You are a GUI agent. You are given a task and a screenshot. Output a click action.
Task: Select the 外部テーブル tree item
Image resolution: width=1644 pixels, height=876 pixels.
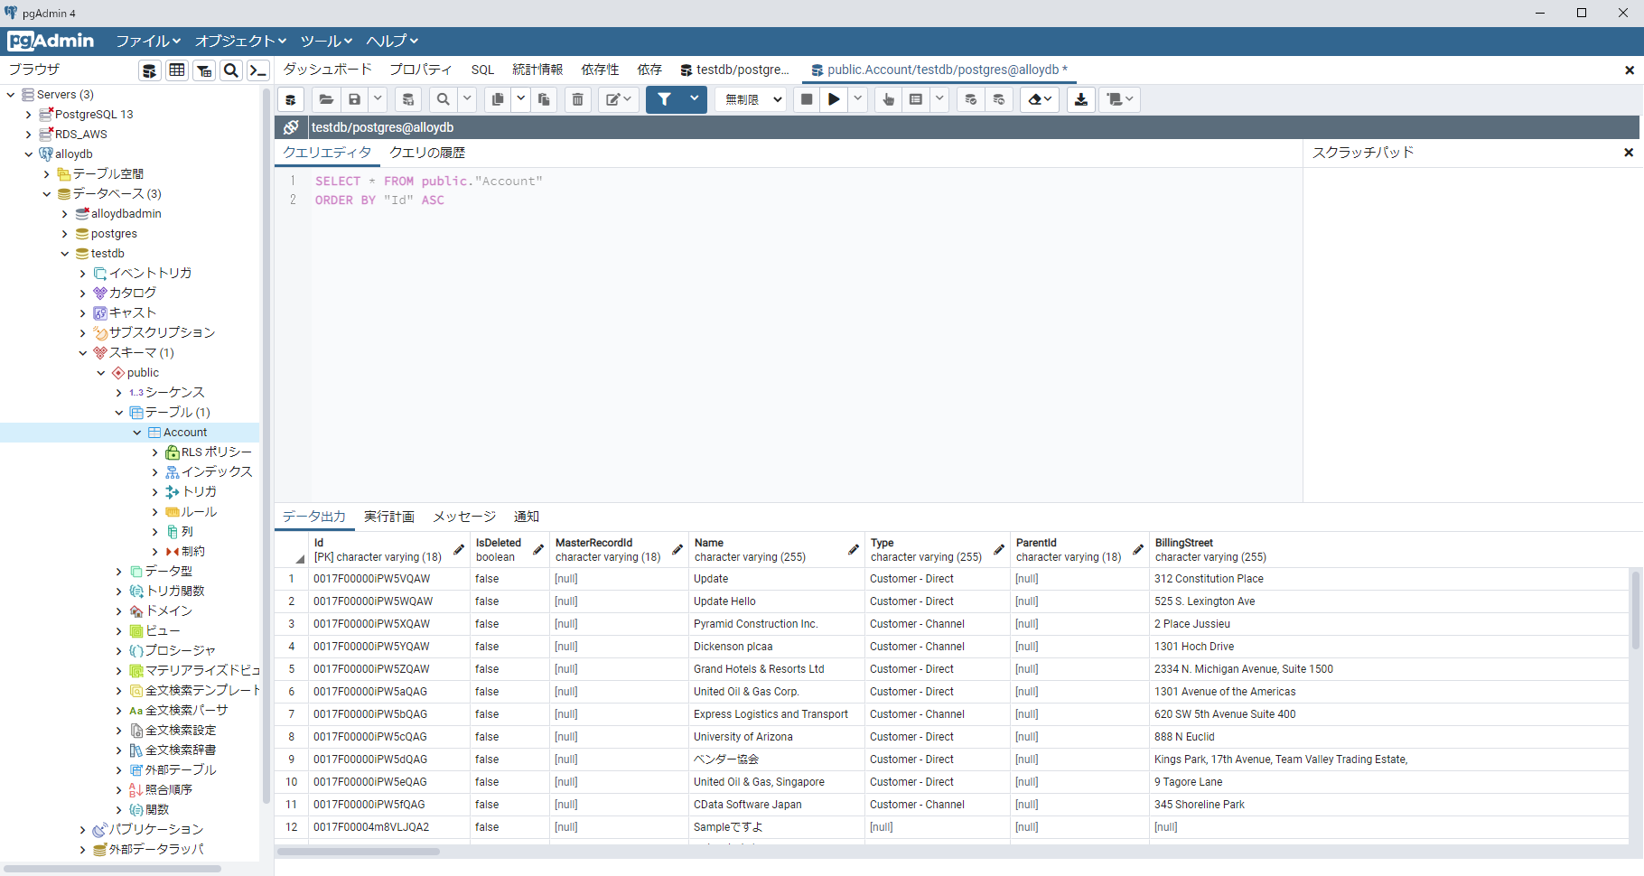tap(181, 770)
